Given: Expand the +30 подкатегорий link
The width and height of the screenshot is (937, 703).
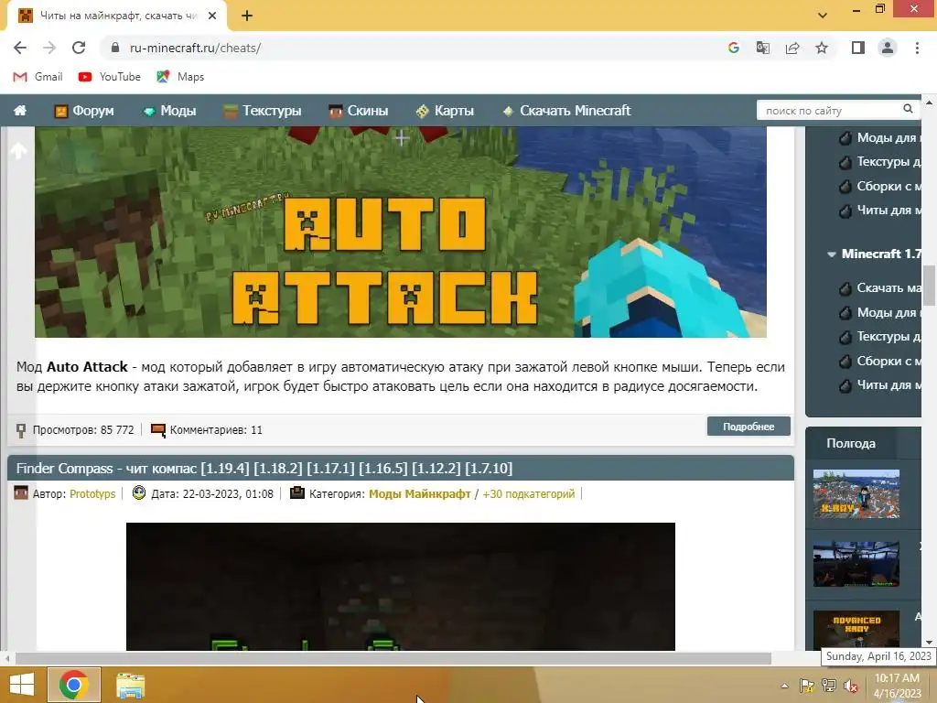Looking at the screenshot, I should (528, 493).
